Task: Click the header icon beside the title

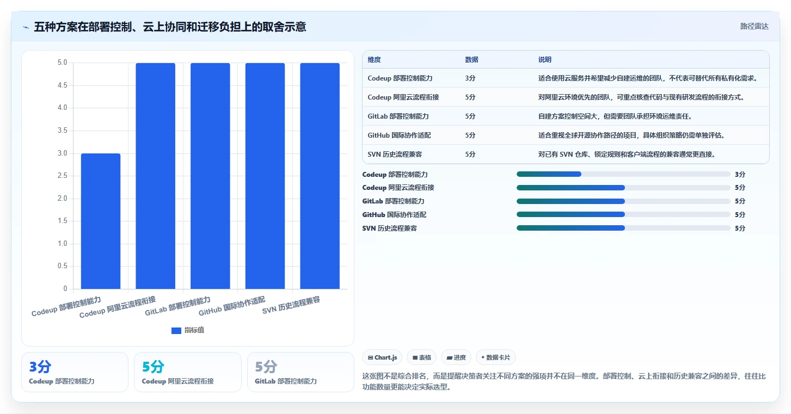Action: point(26,27)
